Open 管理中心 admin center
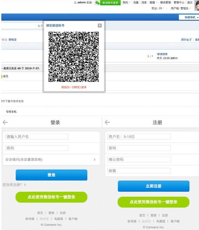This screenshot has height=230, width=199. point(179,3)
